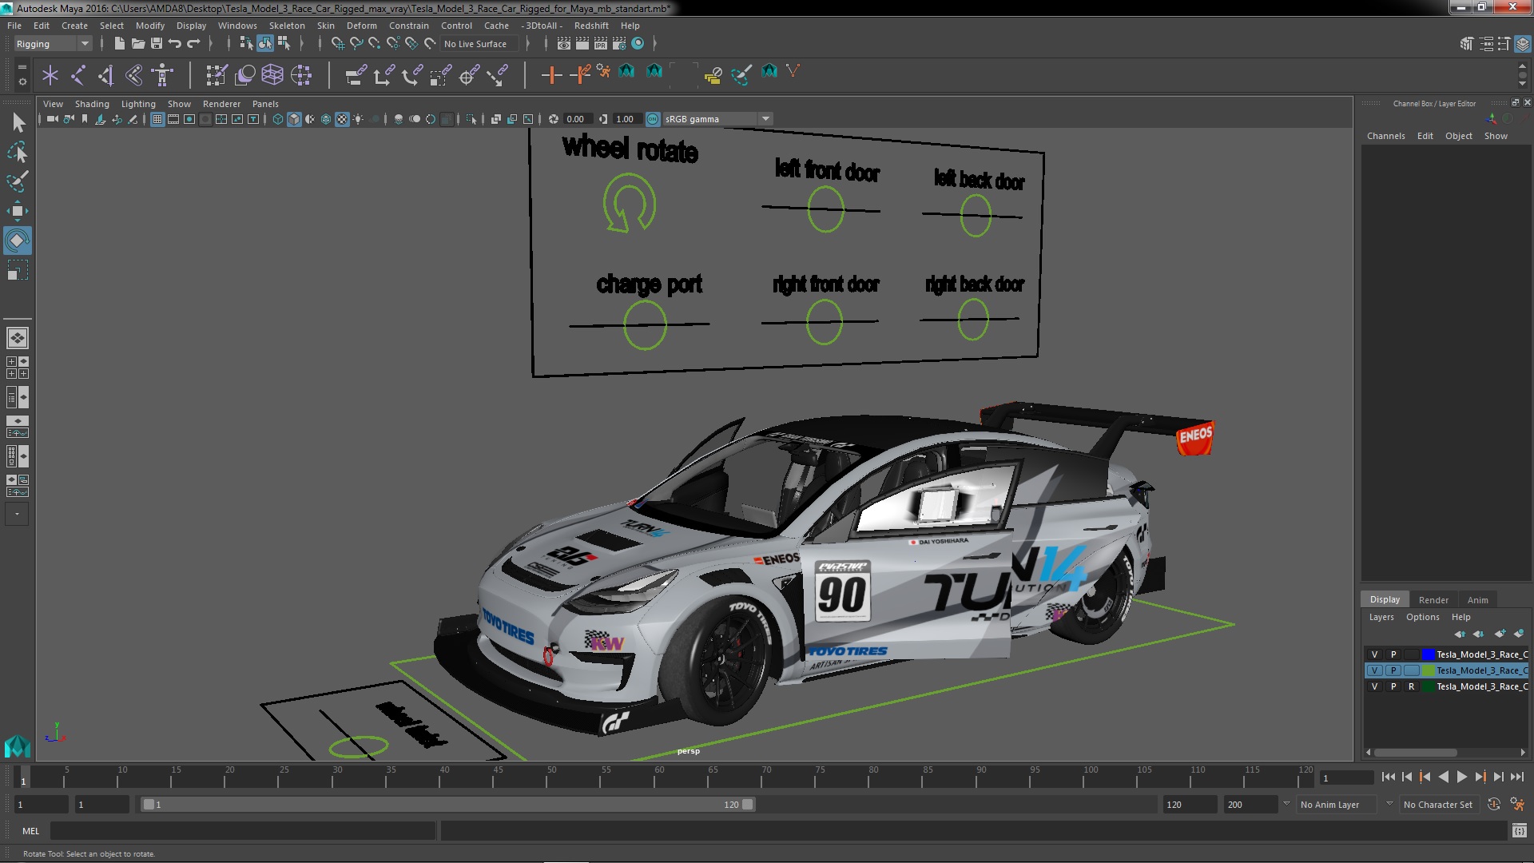Open the No Character Set dropdown

click(1437, 805)
